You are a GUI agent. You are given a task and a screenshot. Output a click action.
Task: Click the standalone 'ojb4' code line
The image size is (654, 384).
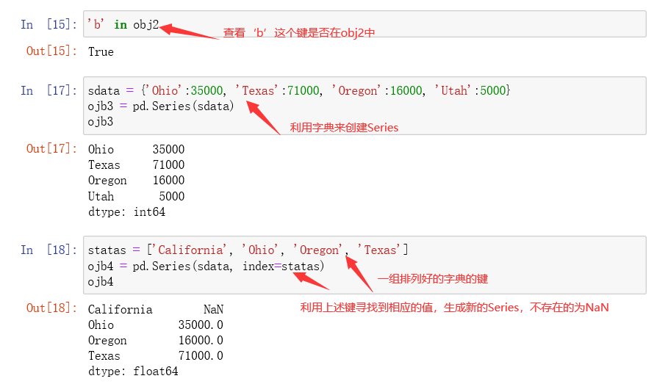[x=101, y=282]
